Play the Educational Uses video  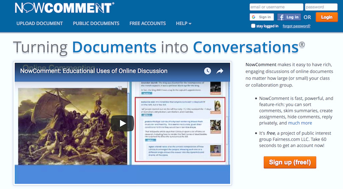point(122,123)
